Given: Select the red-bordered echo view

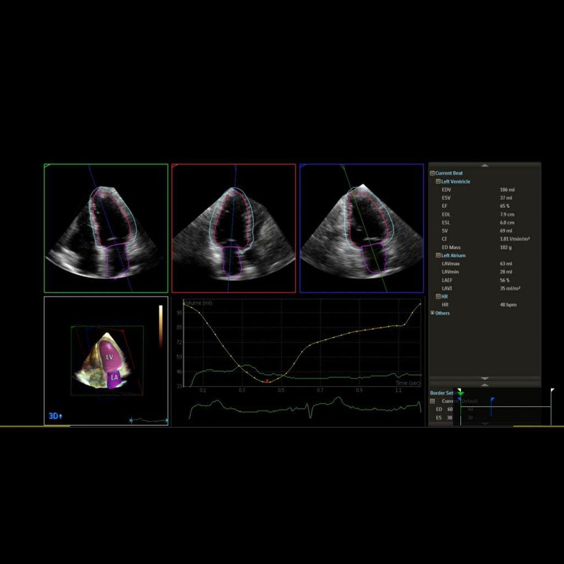Looking at the screenshot, I should (x=234, y=228).
